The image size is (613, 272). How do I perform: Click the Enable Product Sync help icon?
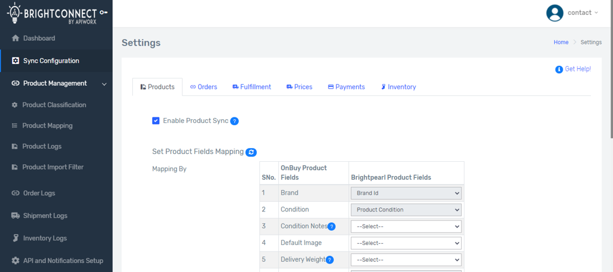[234, 122]
